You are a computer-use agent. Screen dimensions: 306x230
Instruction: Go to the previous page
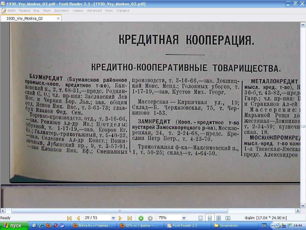(x=78, y=218)
